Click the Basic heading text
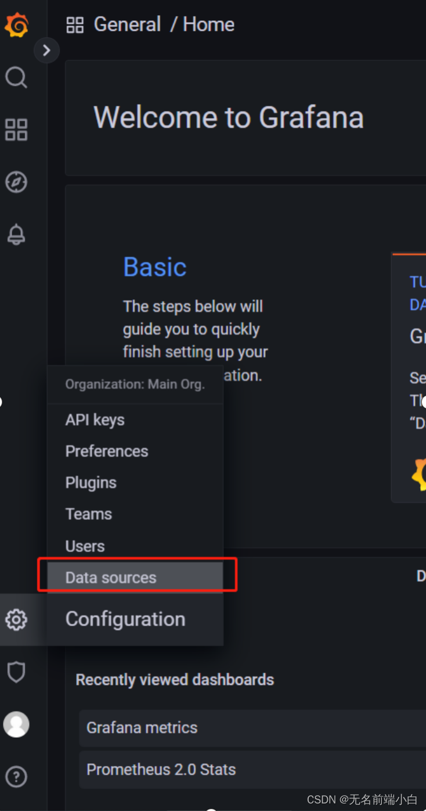The image size is (426, 811). pyautogui.click(x=155, y=267)
